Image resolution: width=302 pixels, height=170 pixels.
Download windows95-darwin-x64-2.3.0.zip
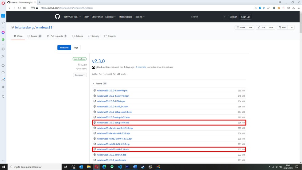pos(114,133)
